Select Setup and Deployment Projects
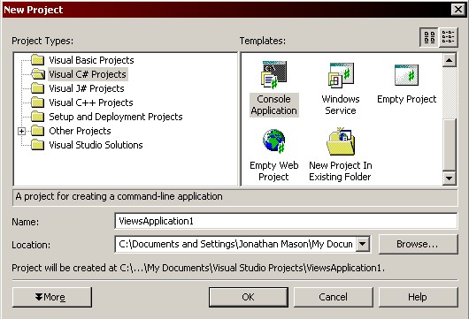This screenshot has width=469, height=319. 116,117
